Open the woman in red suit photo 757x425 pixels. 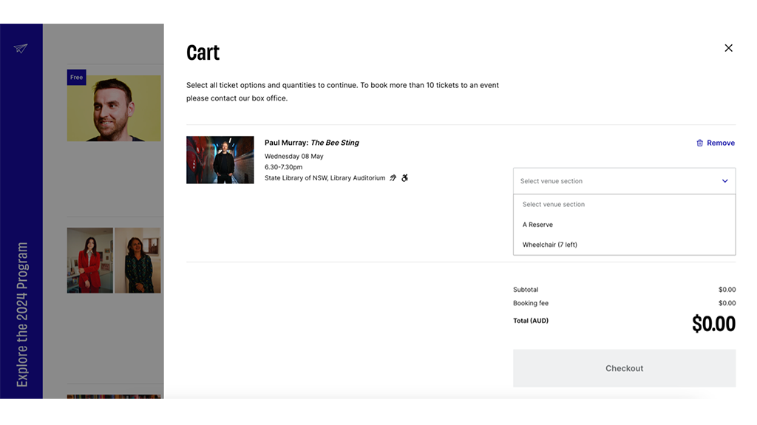(89, 260)
